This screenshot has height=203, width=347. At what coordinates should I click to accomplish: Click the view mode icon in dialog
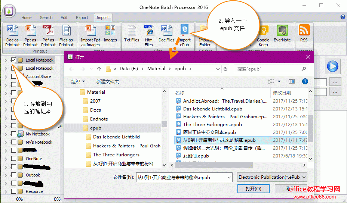[271, 81]
